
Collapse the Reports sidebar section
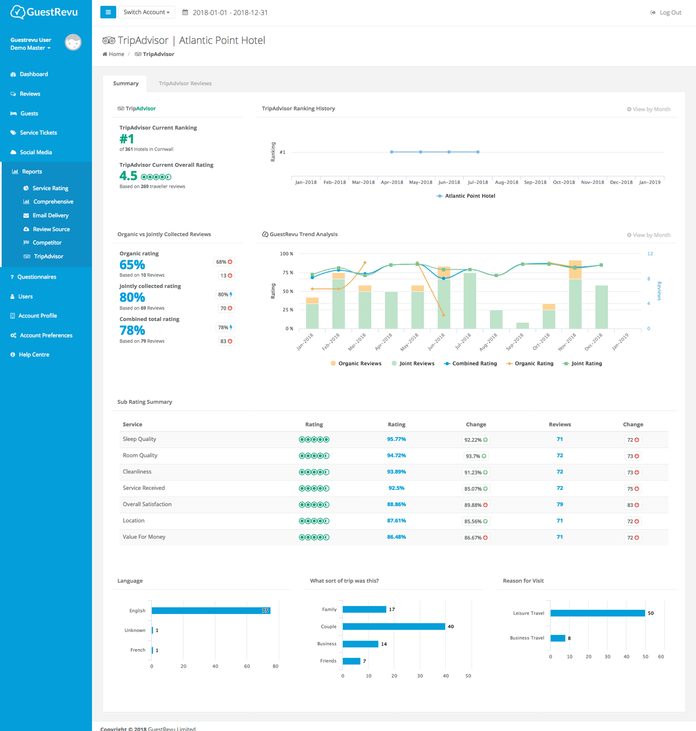(32, 172)
